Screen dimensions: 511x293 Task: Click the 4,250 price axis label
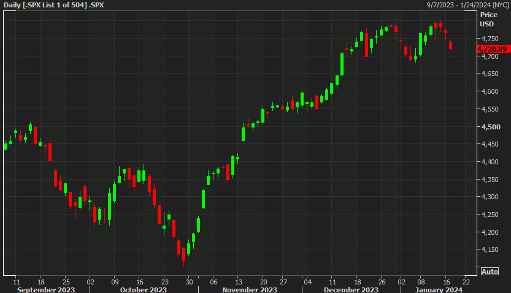click(490, 215)
